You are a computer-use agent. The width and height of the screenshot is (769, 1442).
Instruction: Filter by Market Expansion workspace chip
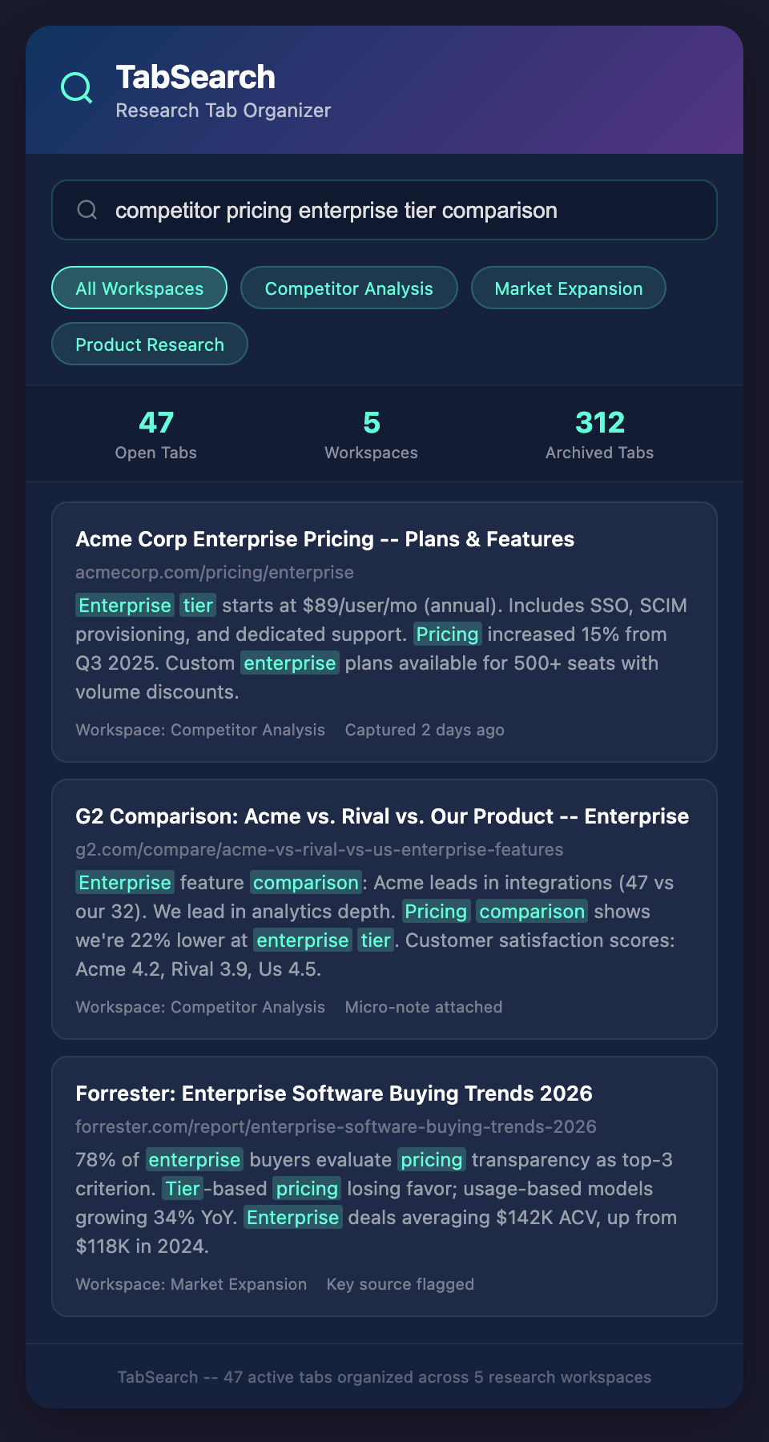pyautogui.click(x=568, y=288)
